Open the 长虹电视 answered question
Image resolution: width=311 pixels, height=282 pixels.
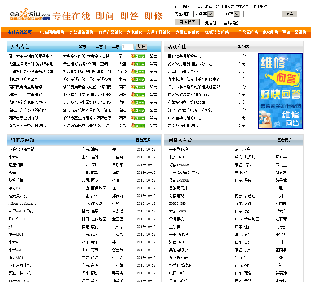pyautogui.click(x=176, y=157)
